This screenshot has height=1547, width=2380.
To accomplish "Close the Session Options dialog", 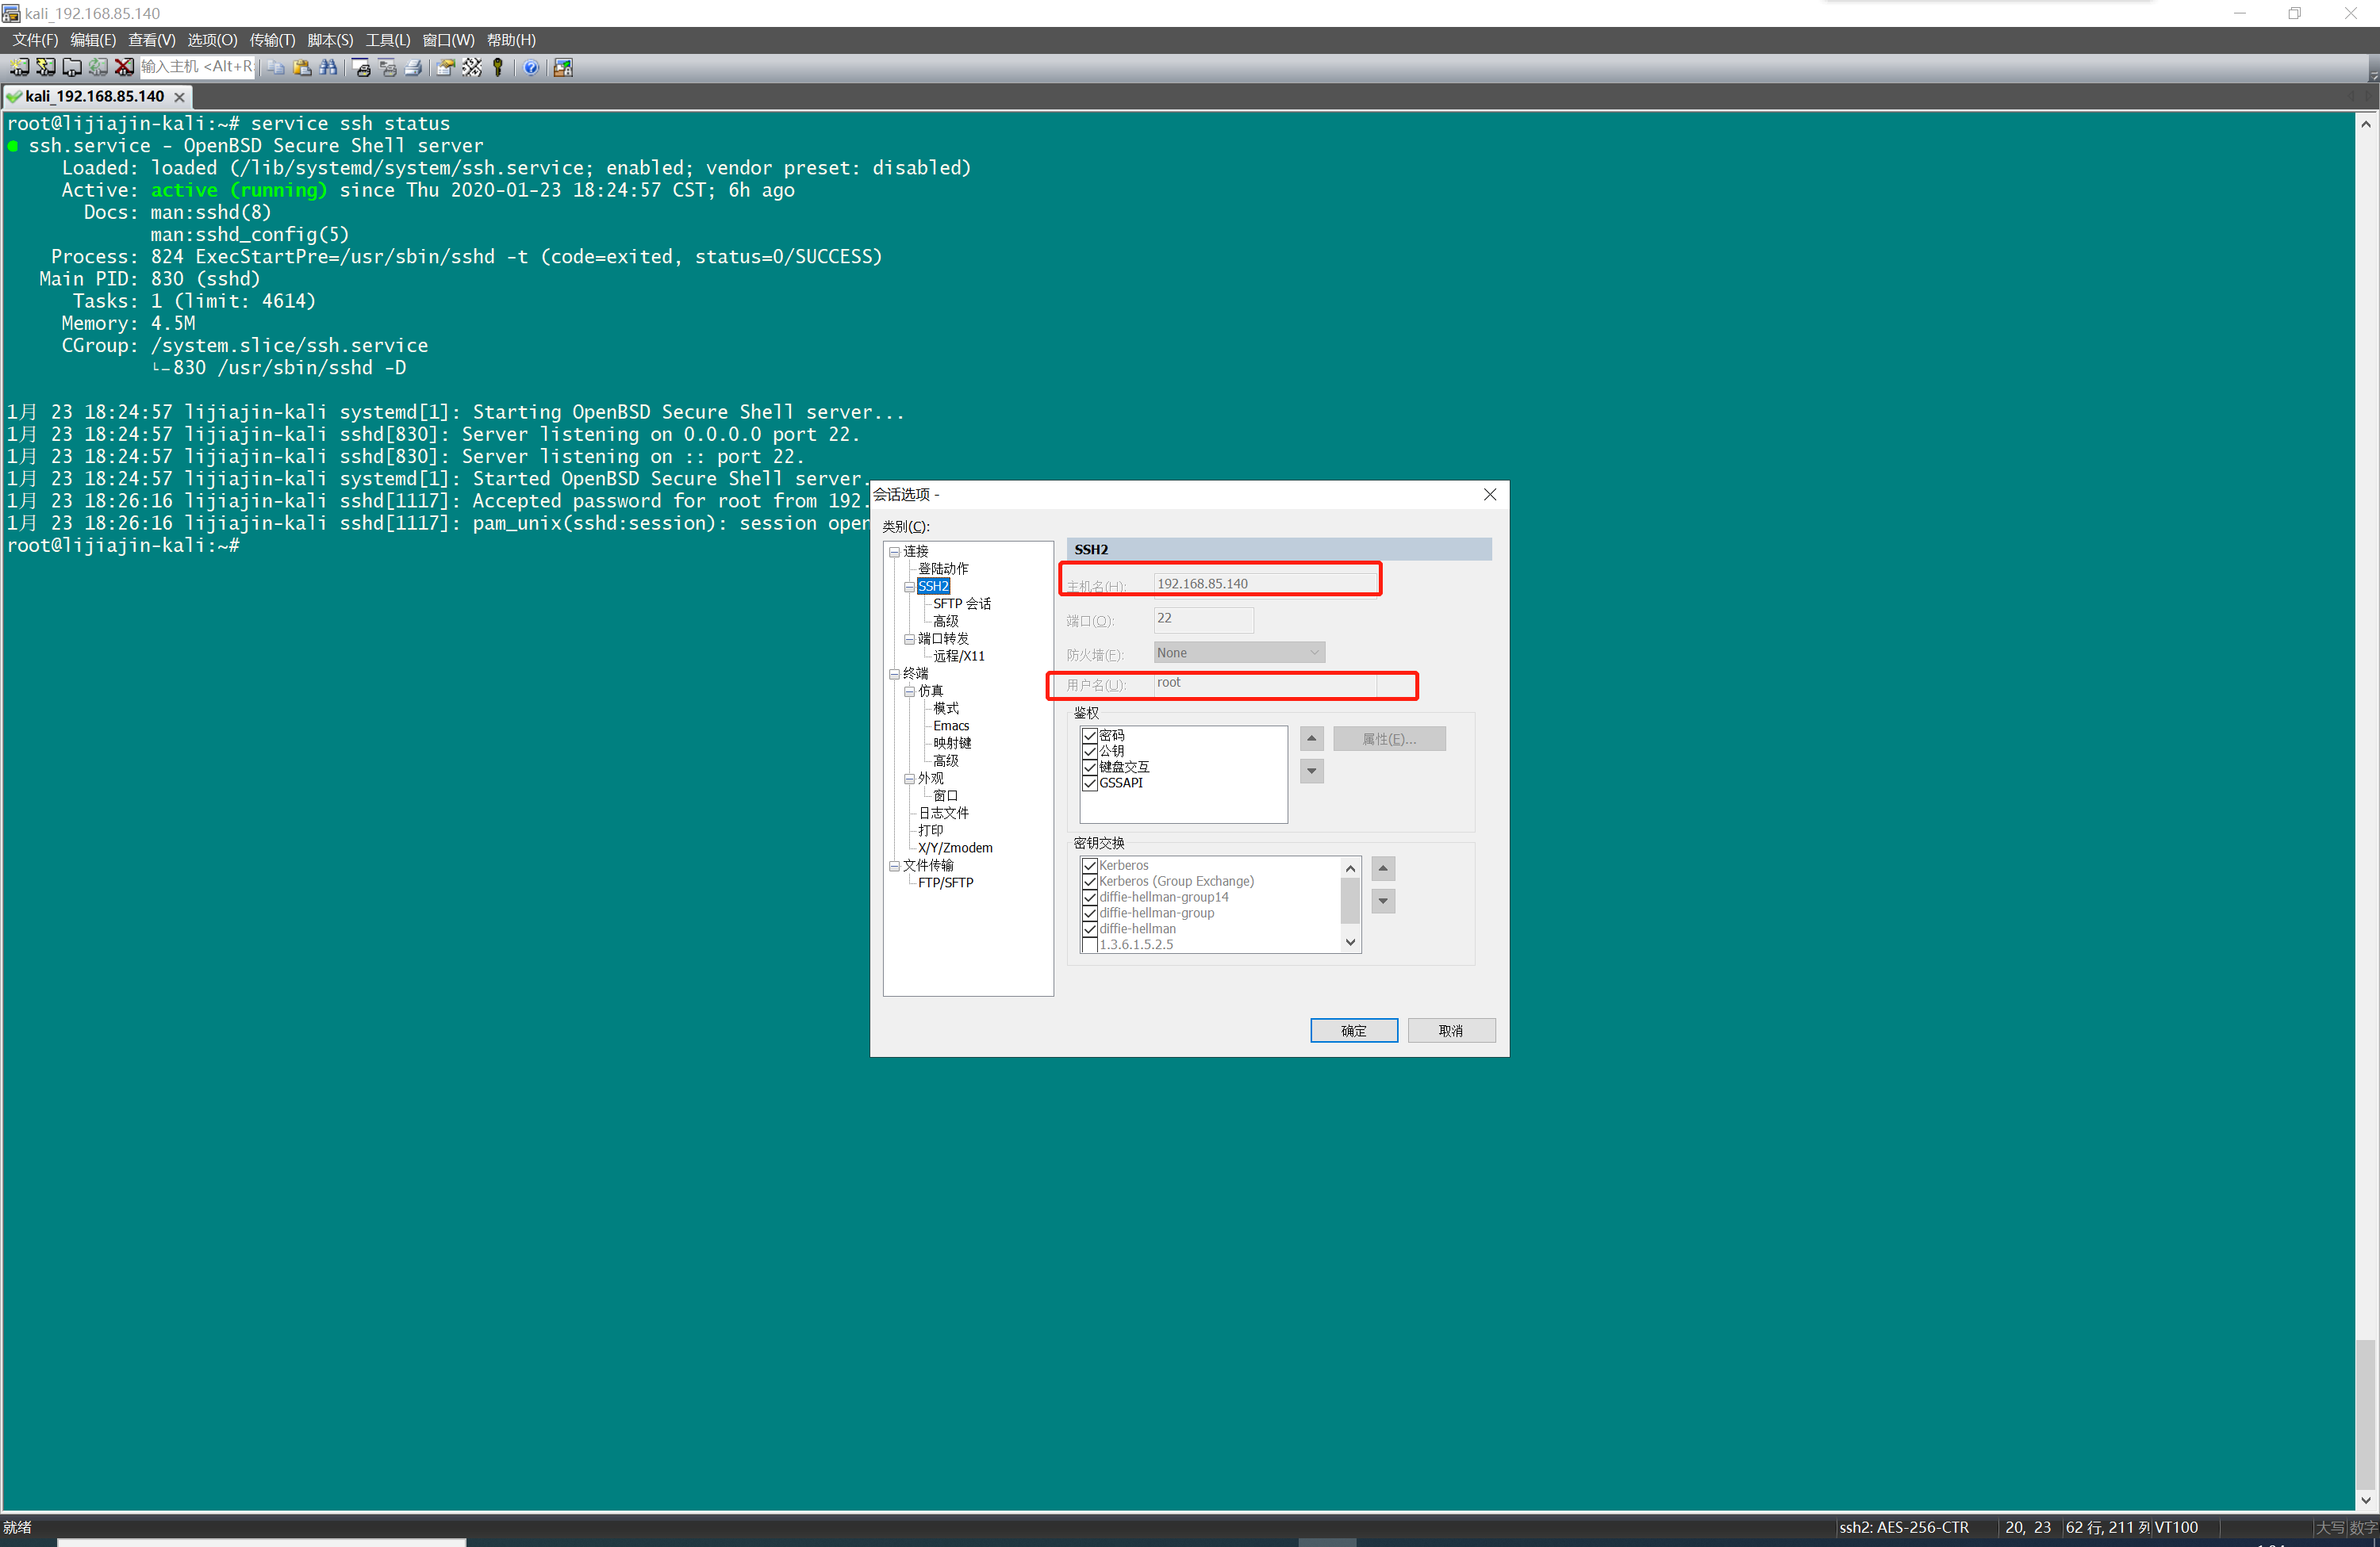I will pyautogui.click(x=1490, y=495).
